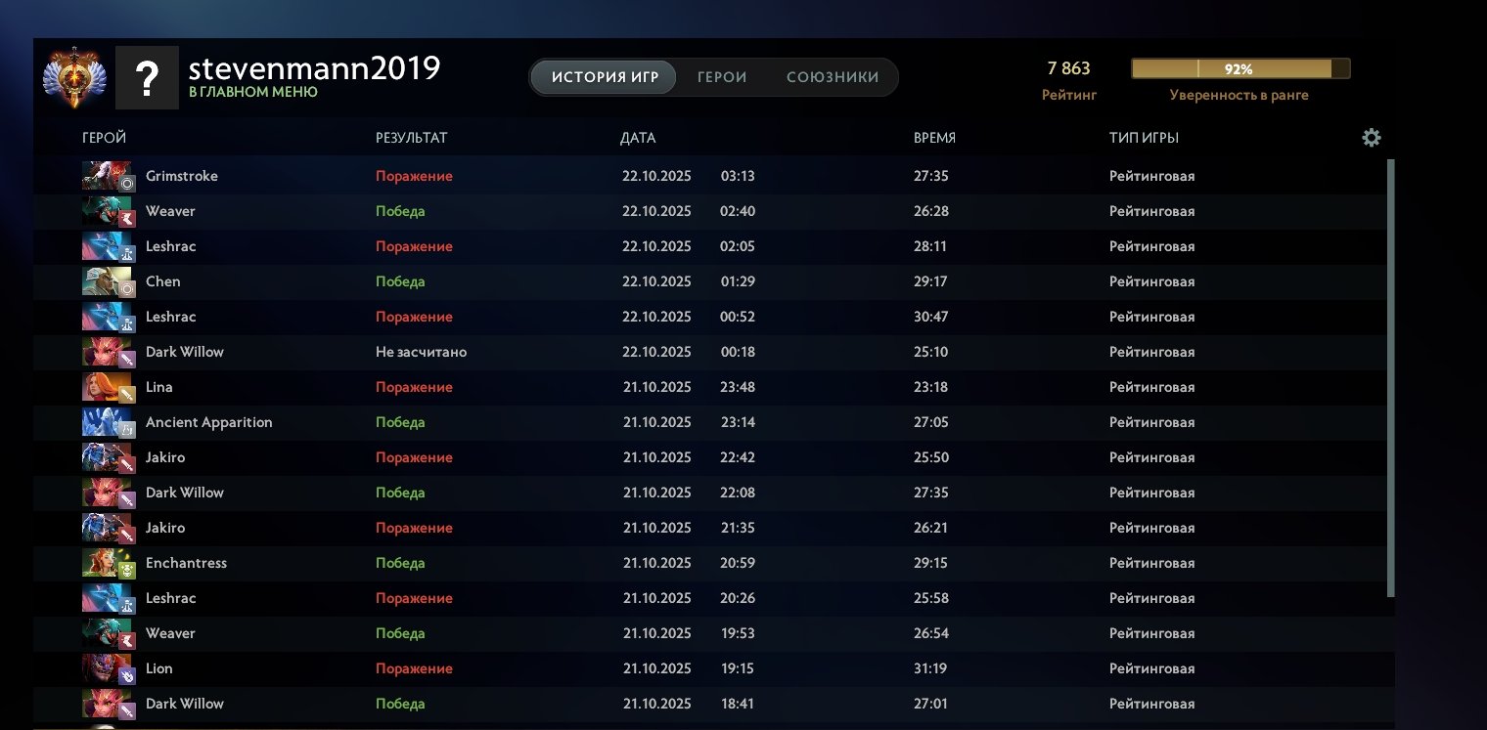This screenshot has height=730, width=1487.
Task: Open the Союзники tab
Action: [x=833, y=77]
